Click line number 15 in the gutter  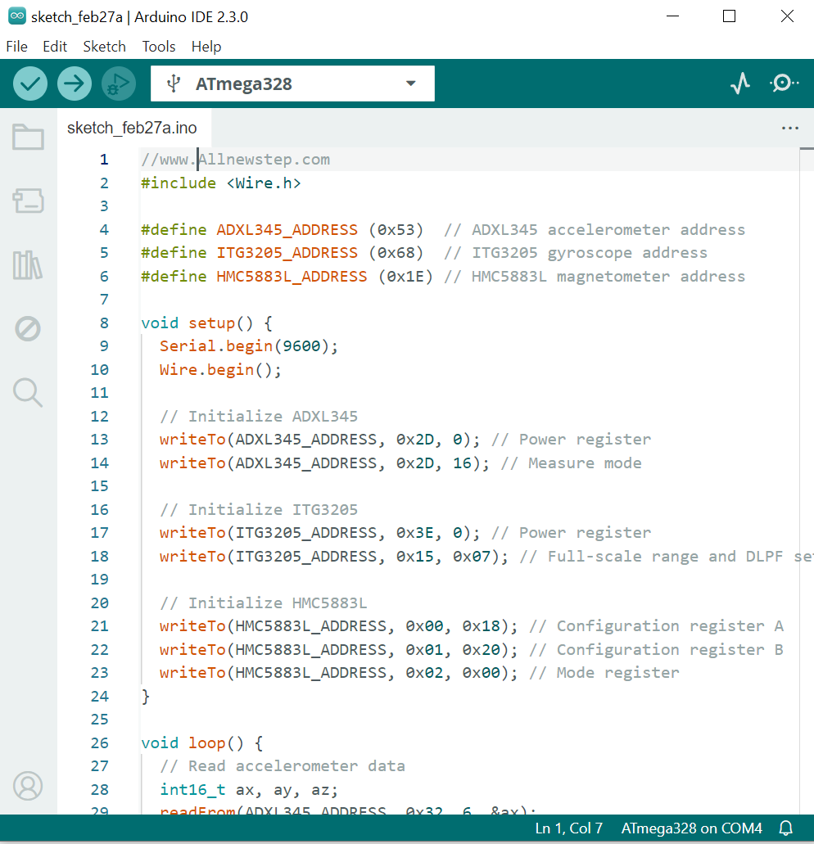pyautogui.click(x=100, y=486)
